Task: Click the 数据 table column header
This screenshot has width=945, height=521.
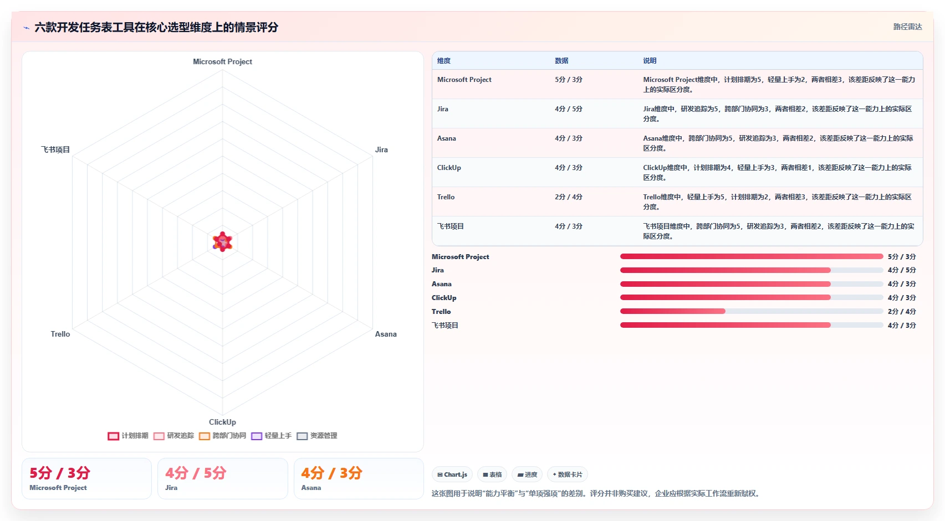Action: tap(561, 61)
